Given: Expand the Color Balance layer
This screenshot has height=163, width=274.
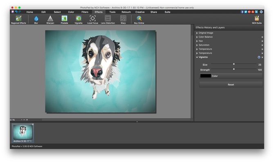Looking at the screenshot, I should [197, 37].
